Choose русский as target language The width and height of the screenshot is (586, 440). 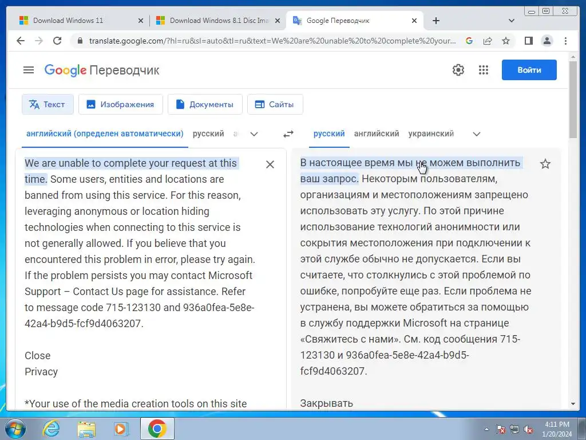pyautogui.click(x=329, y=133)
